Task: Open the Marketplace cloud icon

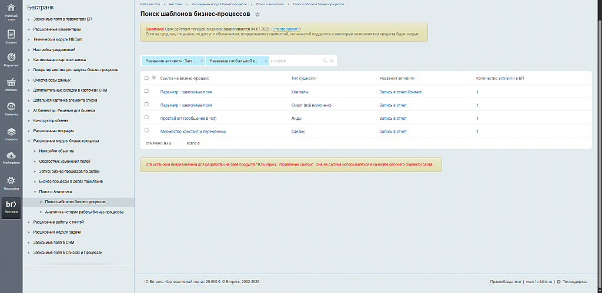Action: (11, 157)
